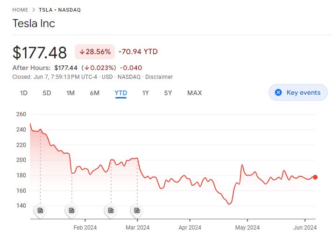This screenshot has width=333, height=237.
Task: Click the Jun 2024 axis label
Action: [305, 228]
